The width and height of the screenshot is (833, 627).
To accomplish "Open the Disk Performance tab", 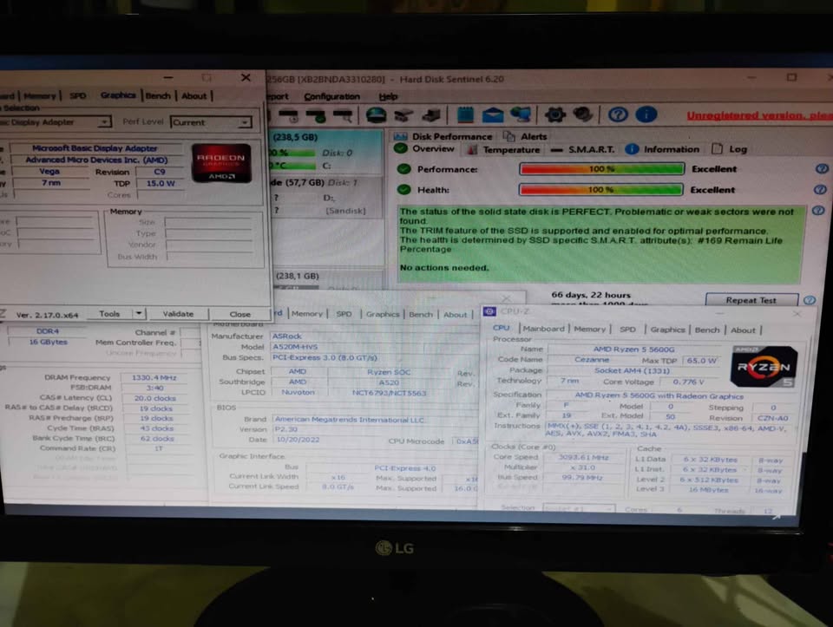I will (x=443, y=136).
